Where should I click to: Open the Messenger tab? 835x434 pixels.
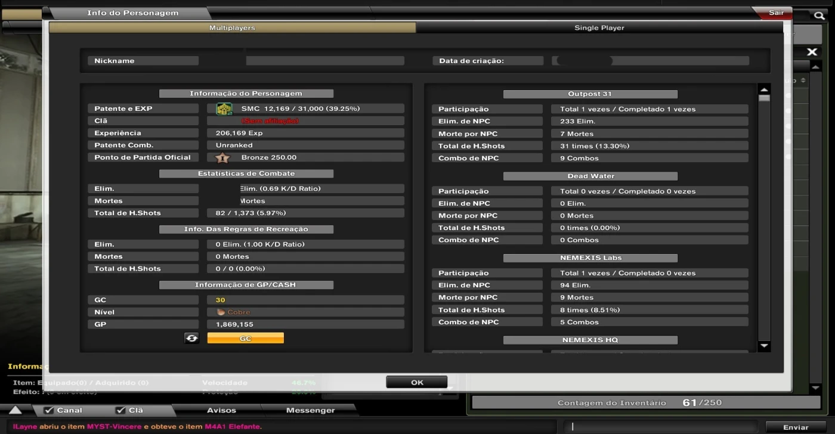[310, 410]
